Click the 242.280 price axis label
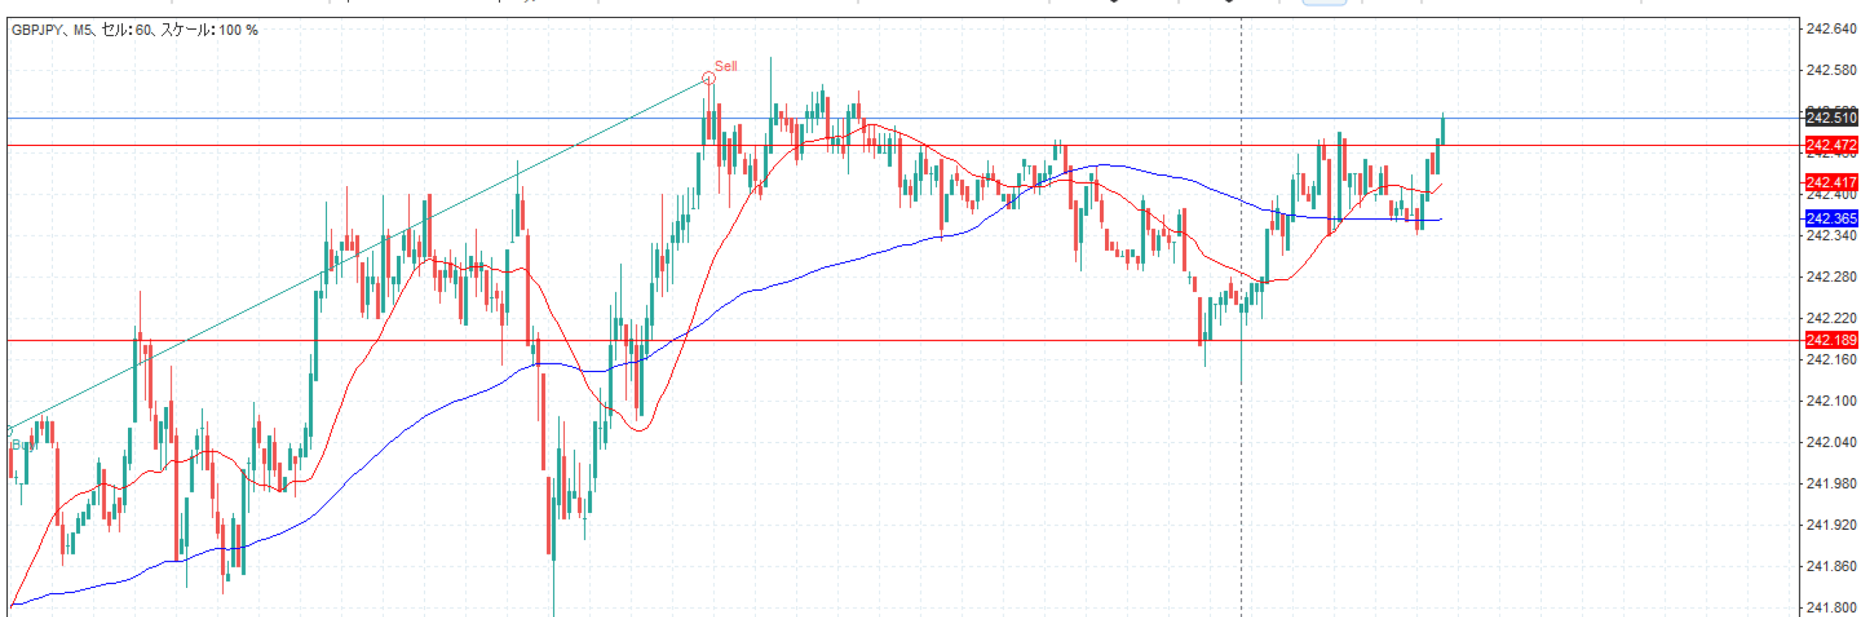1861x617 pixels. tap(1830, 277)
